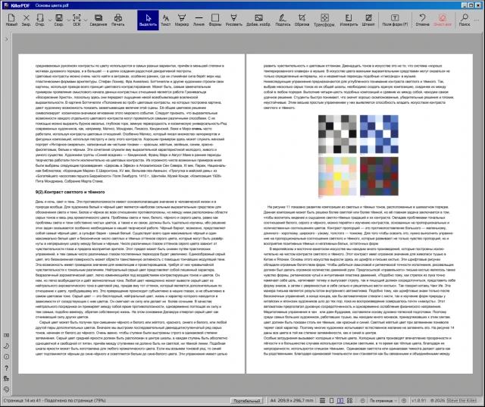
Task: Click the bottom face icon in sidebar
Action: coord(6,390)
